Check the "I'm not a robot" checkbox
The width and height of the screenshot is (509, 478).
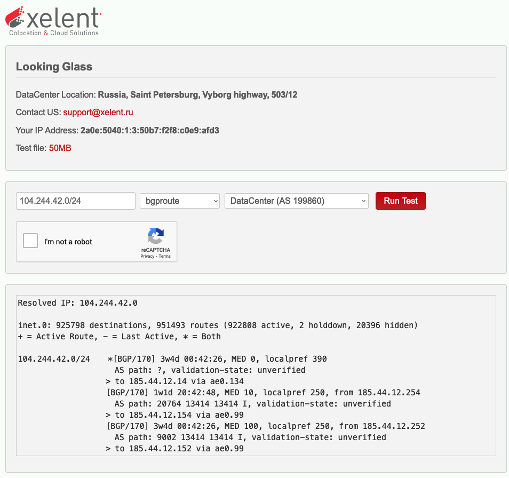(x=31, y=241)
